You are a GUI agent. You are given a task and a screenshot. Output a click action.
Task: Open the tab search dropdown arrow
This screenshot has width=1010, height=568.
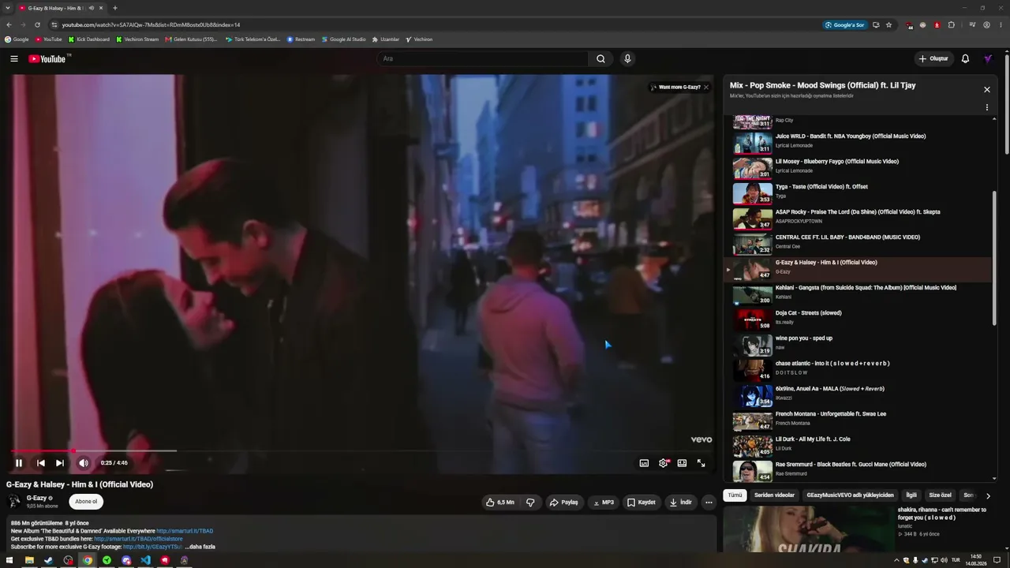[8, 8]
